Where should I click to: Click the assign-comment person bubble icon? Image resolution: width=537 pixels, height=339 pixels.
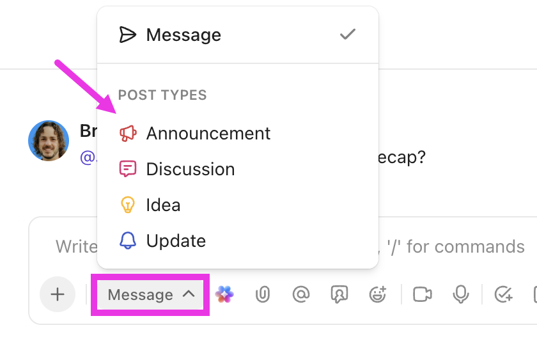pos(338,294)
